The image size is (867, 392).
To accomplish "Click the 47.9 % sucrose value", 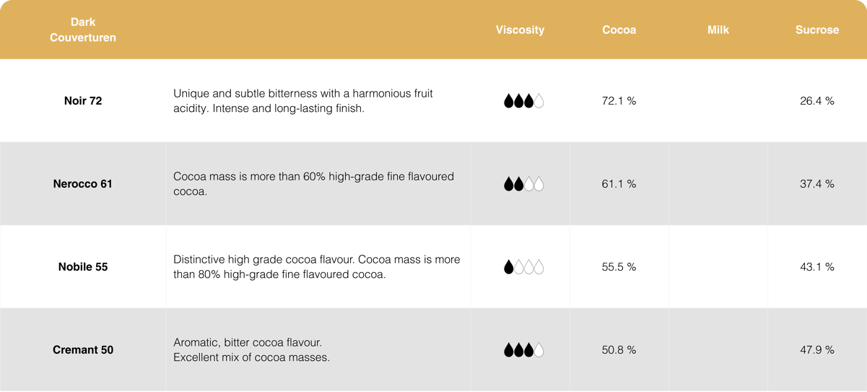I will point(816,350).
